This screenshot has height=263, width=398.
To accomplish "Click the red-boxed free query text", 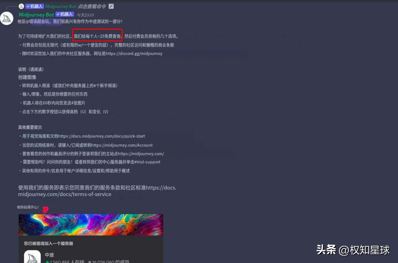I will click(x=97, y=36).
